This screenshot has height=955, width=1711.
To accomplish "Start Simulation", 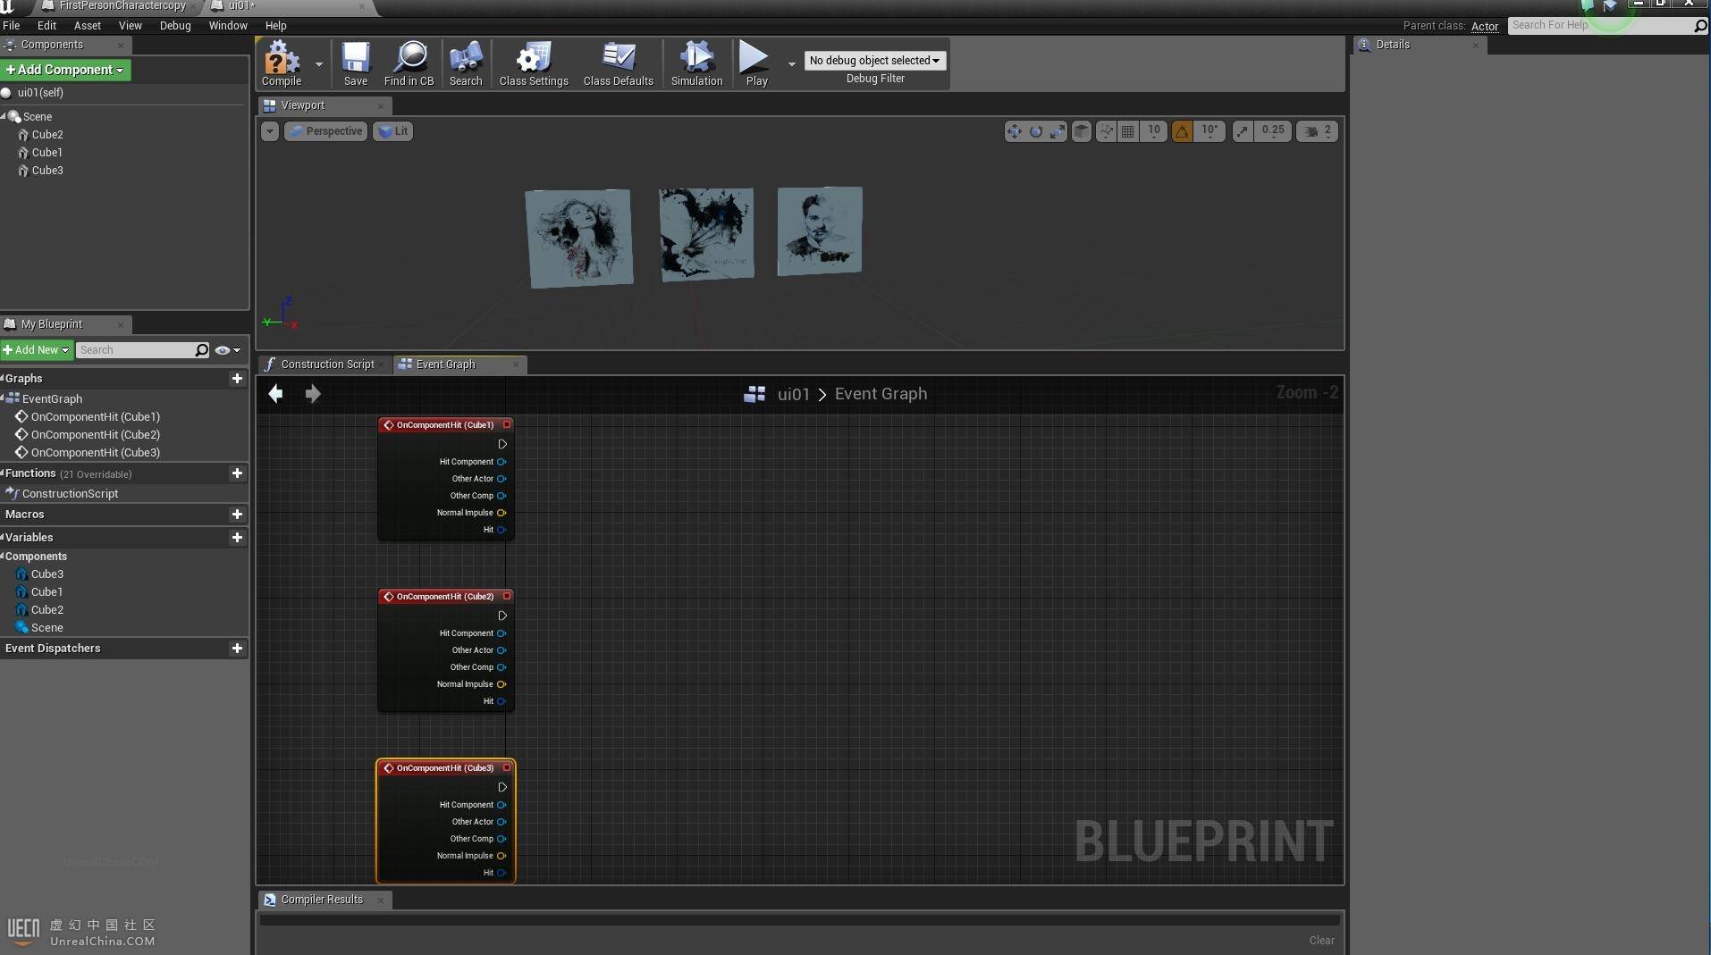I will click(x=696, y=63).
